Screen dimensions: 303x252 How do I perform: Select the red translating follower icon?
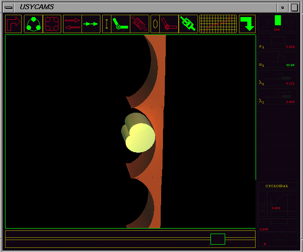(140, 24)
